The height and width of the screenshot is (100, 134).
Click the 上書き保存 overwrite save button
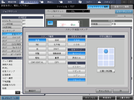pyautogui.click(x=125, y=98)
